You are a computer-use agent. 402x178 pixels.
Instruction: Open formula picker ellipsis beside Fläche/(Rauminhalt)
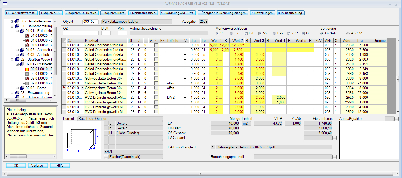coord(106,157)
